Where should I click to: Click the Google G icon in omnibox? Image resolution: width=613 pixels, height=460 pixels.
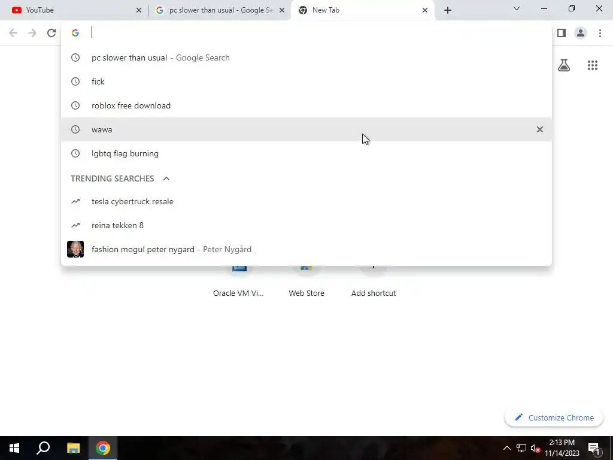[75, 33]
